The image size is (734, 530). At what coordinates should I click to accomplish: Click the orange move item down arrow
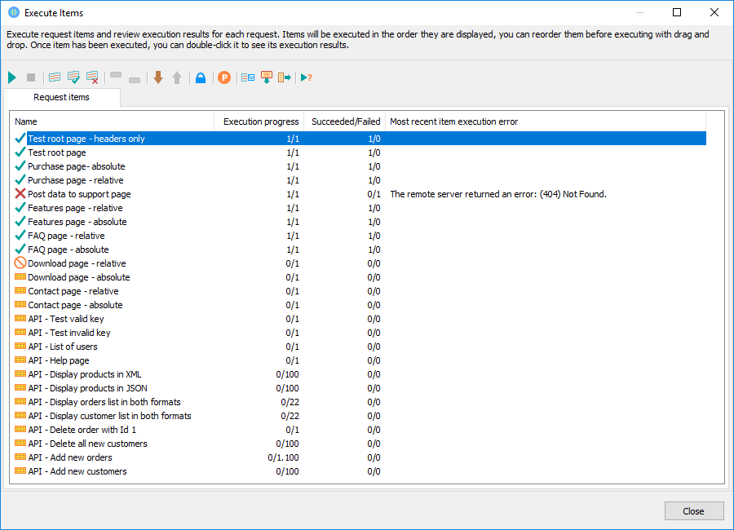[157, 77]
